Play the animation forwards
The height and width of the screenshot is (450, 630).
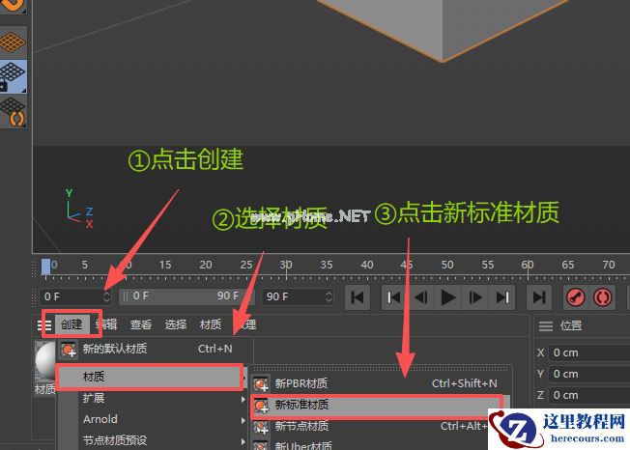tap(448, 297)
